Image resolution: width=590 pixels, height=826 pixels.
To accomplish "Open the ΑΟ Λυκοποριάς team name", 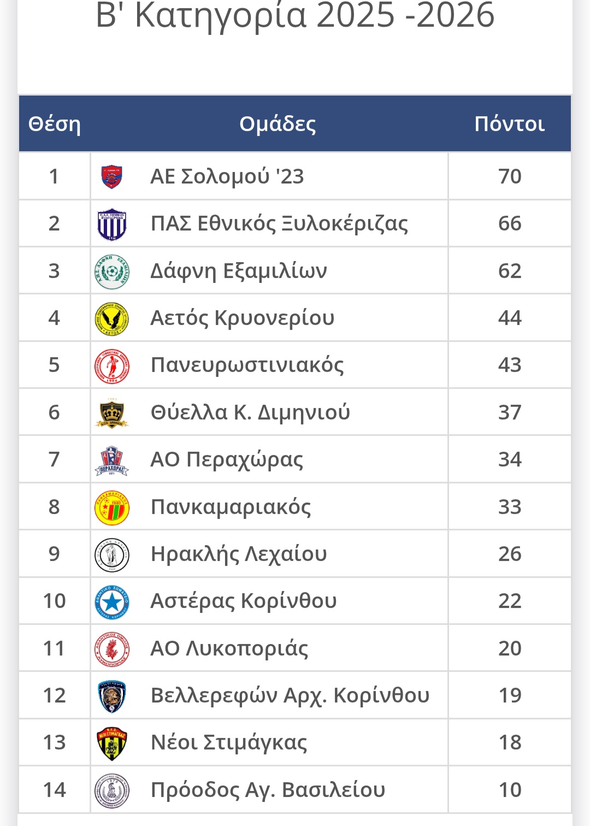I will pyautogui.click(x=229, y=648).
